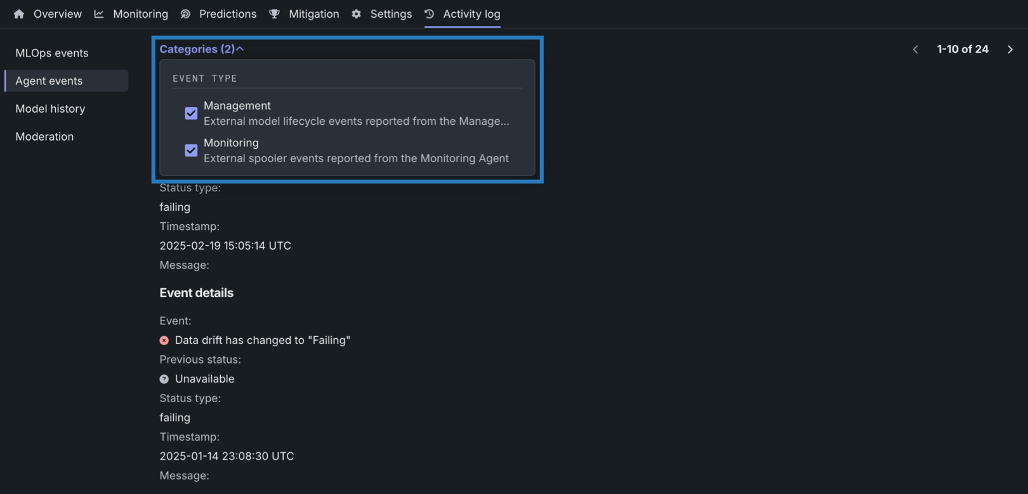The image size is (1028, 494).
Task: Switch to the Mitigation tab
Action: [313, 14]
